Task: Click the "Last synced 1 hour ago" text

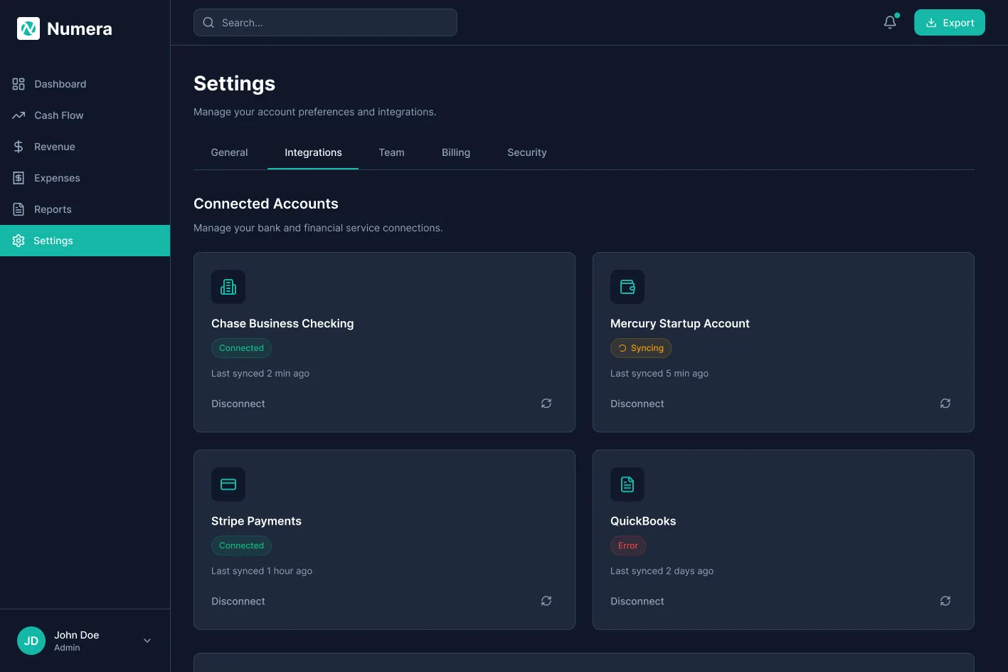Action: pyautogui.click(x=262, y=571)
